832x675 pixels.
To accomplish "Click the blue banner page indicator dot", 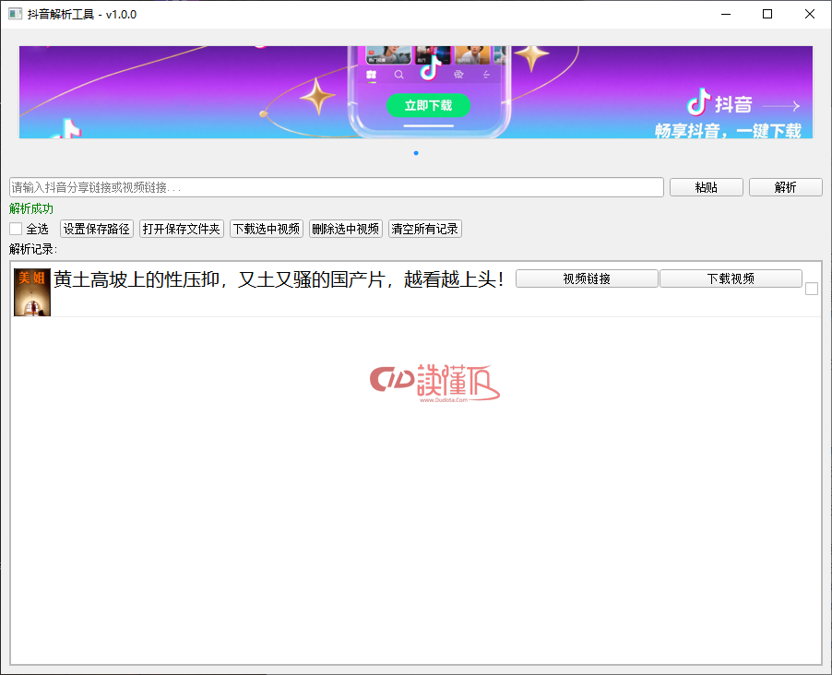I will tap(416, 153).
